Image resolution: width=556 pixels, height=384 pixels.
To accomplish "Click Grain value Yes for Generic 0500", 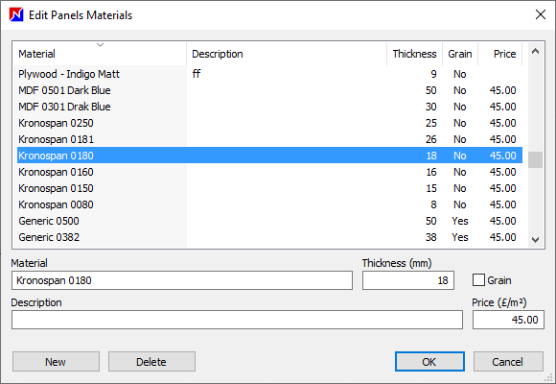I will [460, 221].
